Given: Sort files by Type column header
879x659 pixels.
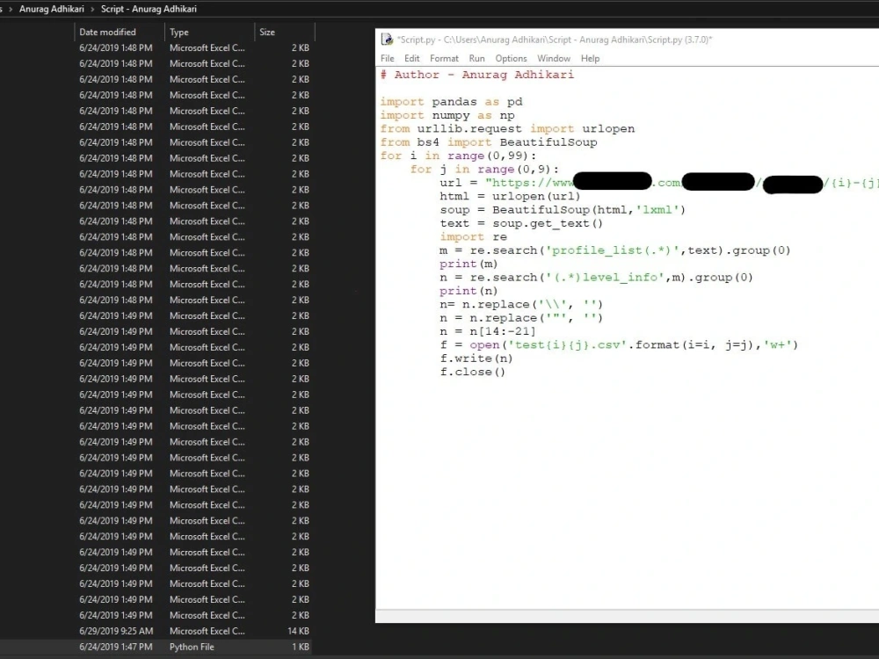Looking at the screenshot, I should pyautogui.click(x=210, y=32).
